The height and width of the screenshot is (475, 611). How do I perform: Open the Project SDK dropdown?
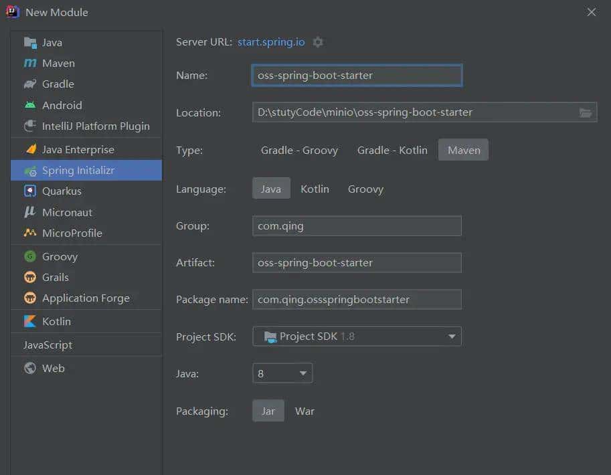[x=357, y=337]
